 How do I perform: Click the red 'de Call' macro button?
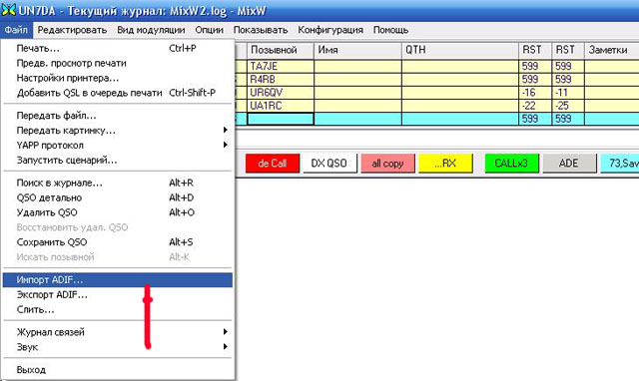(x=273, y=164)
